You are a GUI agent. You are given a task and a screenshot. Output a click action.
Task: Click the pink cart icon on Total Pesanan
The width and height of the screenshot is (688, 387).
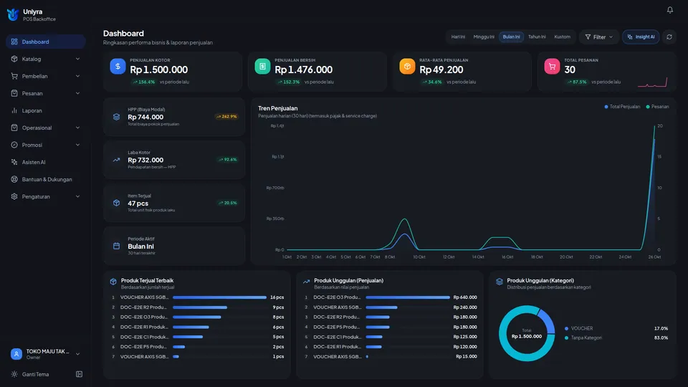[x=552, y=66]
